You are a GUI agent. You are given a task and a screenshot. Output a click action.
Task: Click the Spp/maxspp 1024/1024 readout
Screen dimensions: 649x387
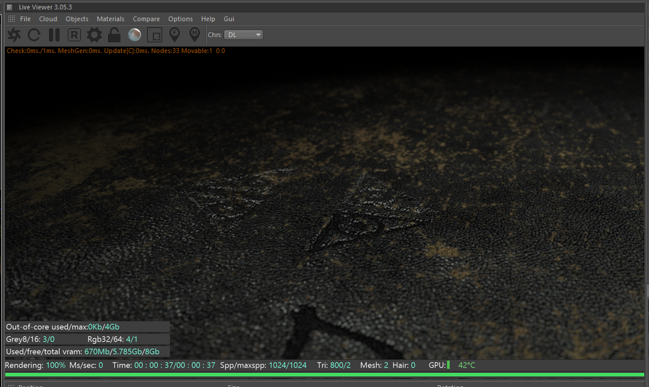tap(263, 365)
